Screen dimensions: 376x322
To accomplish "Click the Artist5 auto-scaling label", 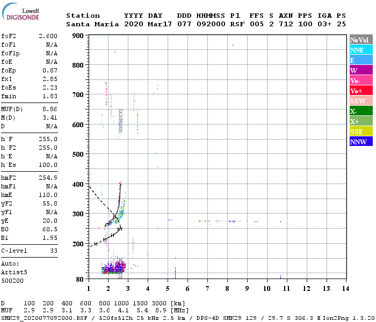I will (x=14, y=273).
